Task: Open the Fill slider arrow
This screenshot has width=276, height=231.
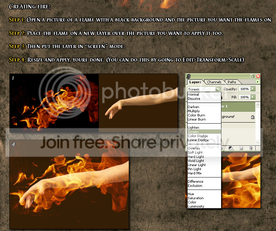Action: click(x=252, y=97)
